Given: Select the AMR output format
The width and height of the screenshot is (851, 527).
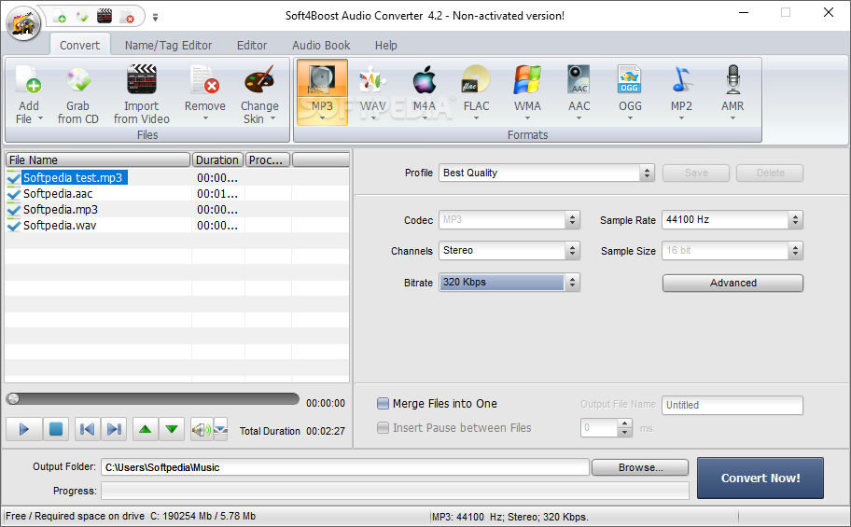Looking at the screenshot, I should [x=732, y=91].
